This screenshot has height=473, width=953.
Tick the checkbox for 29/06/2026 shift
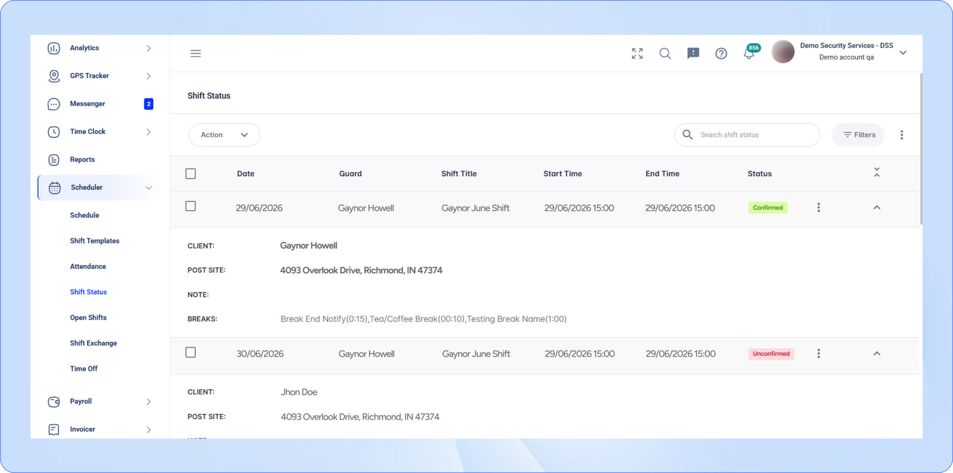(x=191, y=206)
